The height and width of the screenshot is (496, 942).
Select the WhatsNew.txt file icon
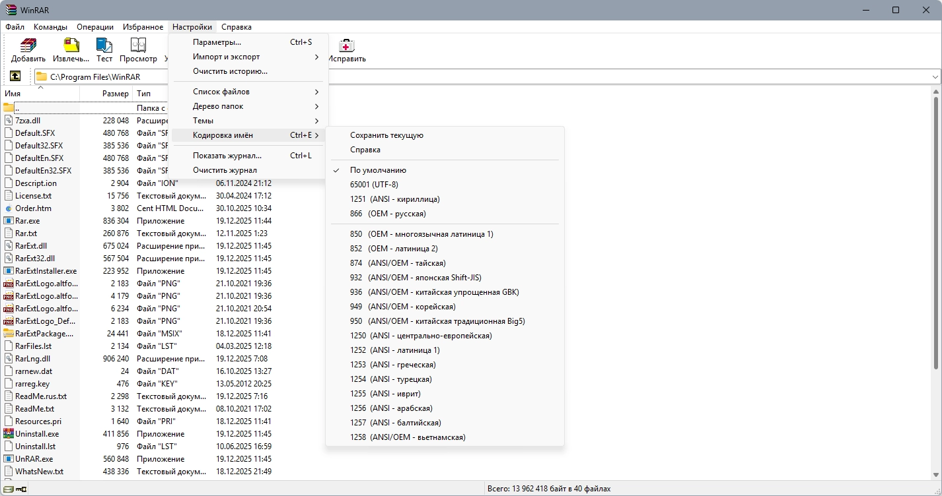pyautogui.click(x=9, y=472)
